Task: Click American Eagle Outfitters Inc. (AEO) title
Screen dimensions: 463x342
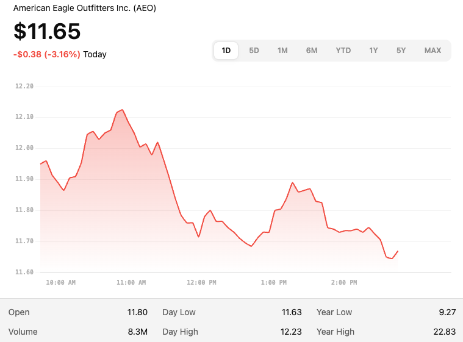Action: point(85,8)
